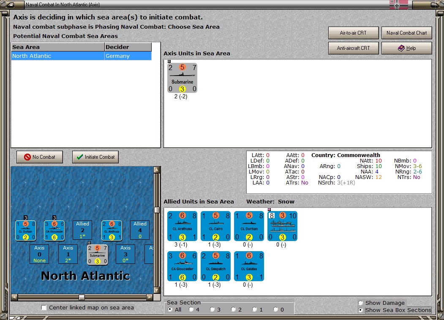Screen dimensions: 444x320
Task: Select Sea Section 4 radio button
Action: click(x=191, y=309)
